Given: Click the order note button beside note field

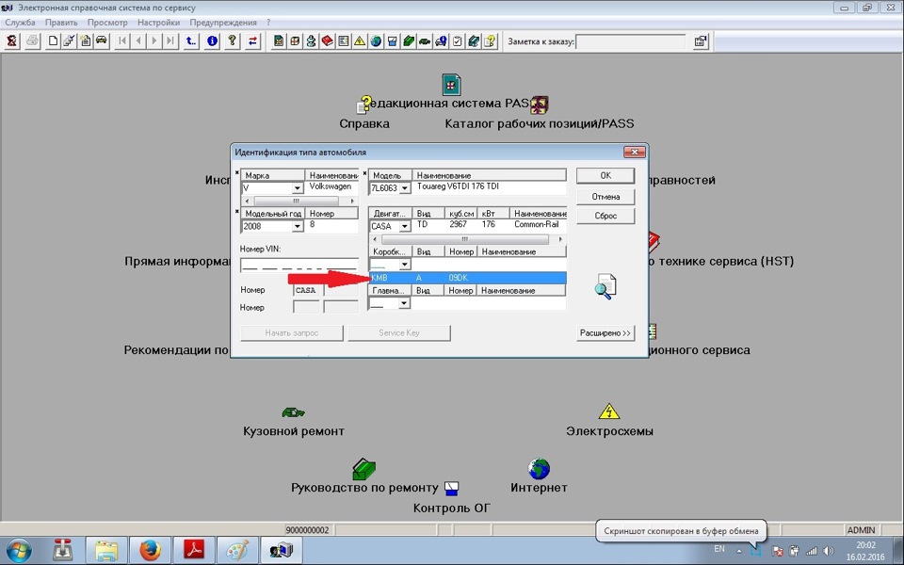Looking at the screenshot, I should (701, 40).
